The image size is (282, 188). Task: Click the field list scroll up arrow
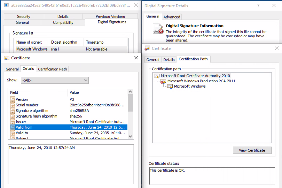point(131,92)
